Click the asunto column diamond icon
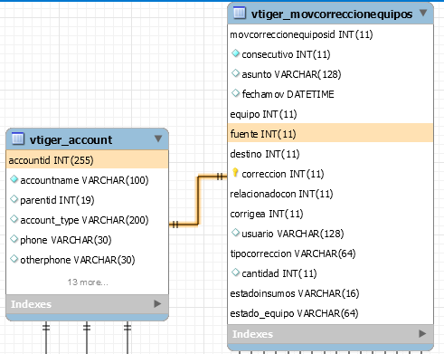Screen dimensions: 444x354 pos(235,73)
